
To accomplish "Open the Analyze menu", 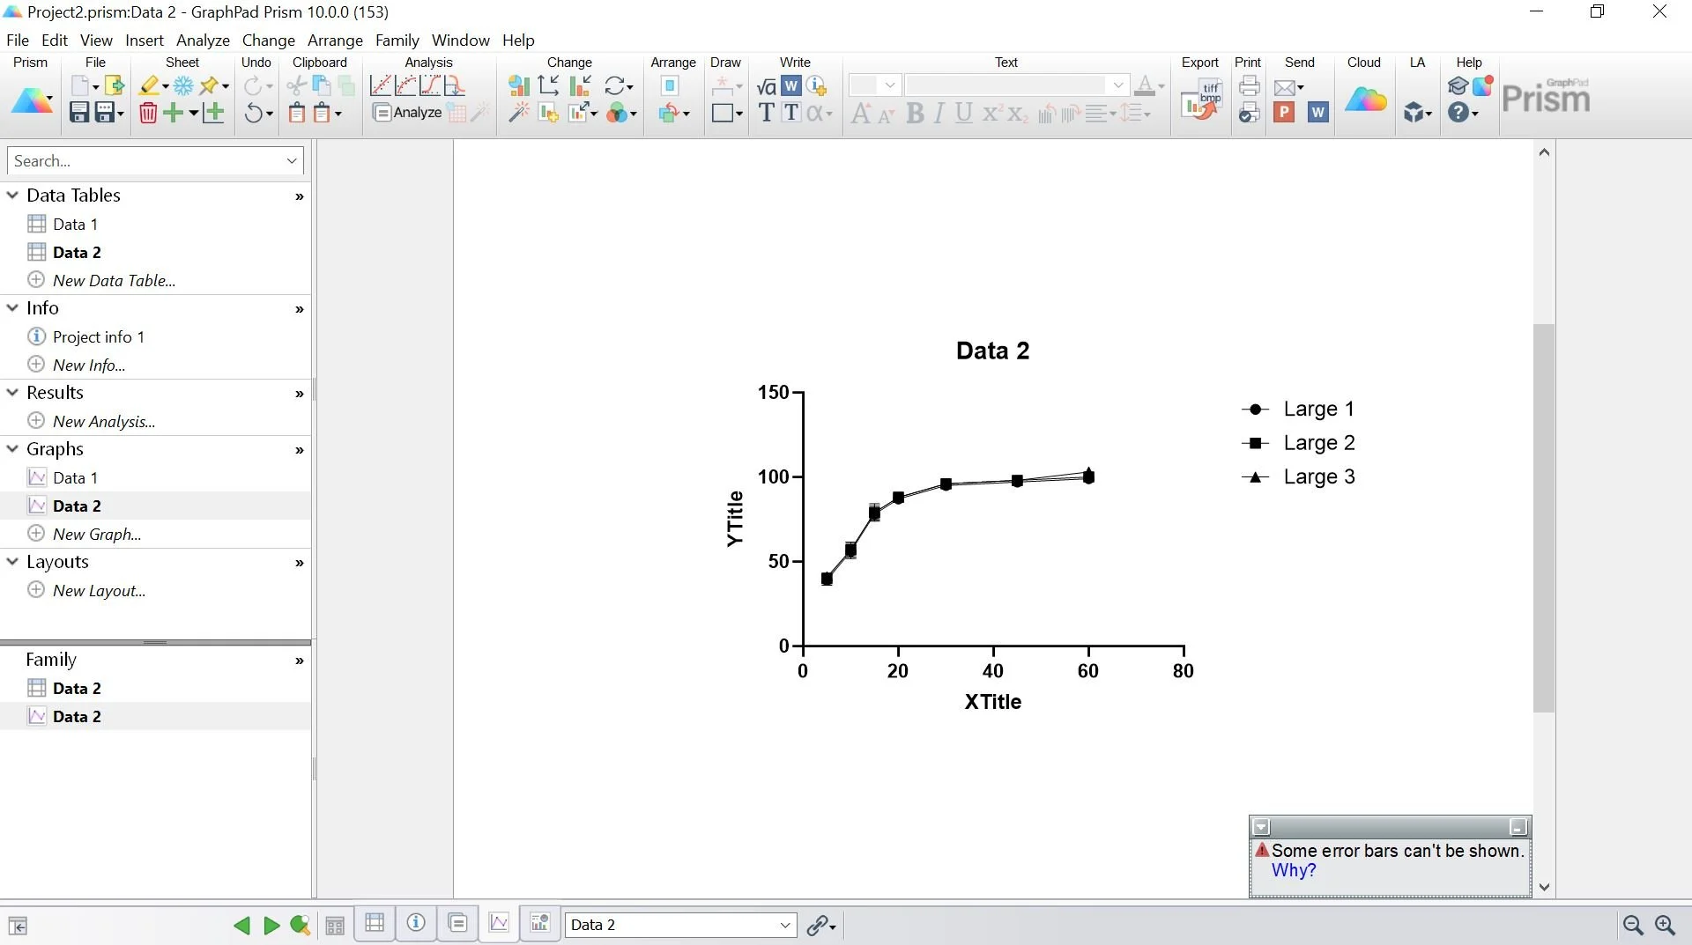I will [203, 41].
